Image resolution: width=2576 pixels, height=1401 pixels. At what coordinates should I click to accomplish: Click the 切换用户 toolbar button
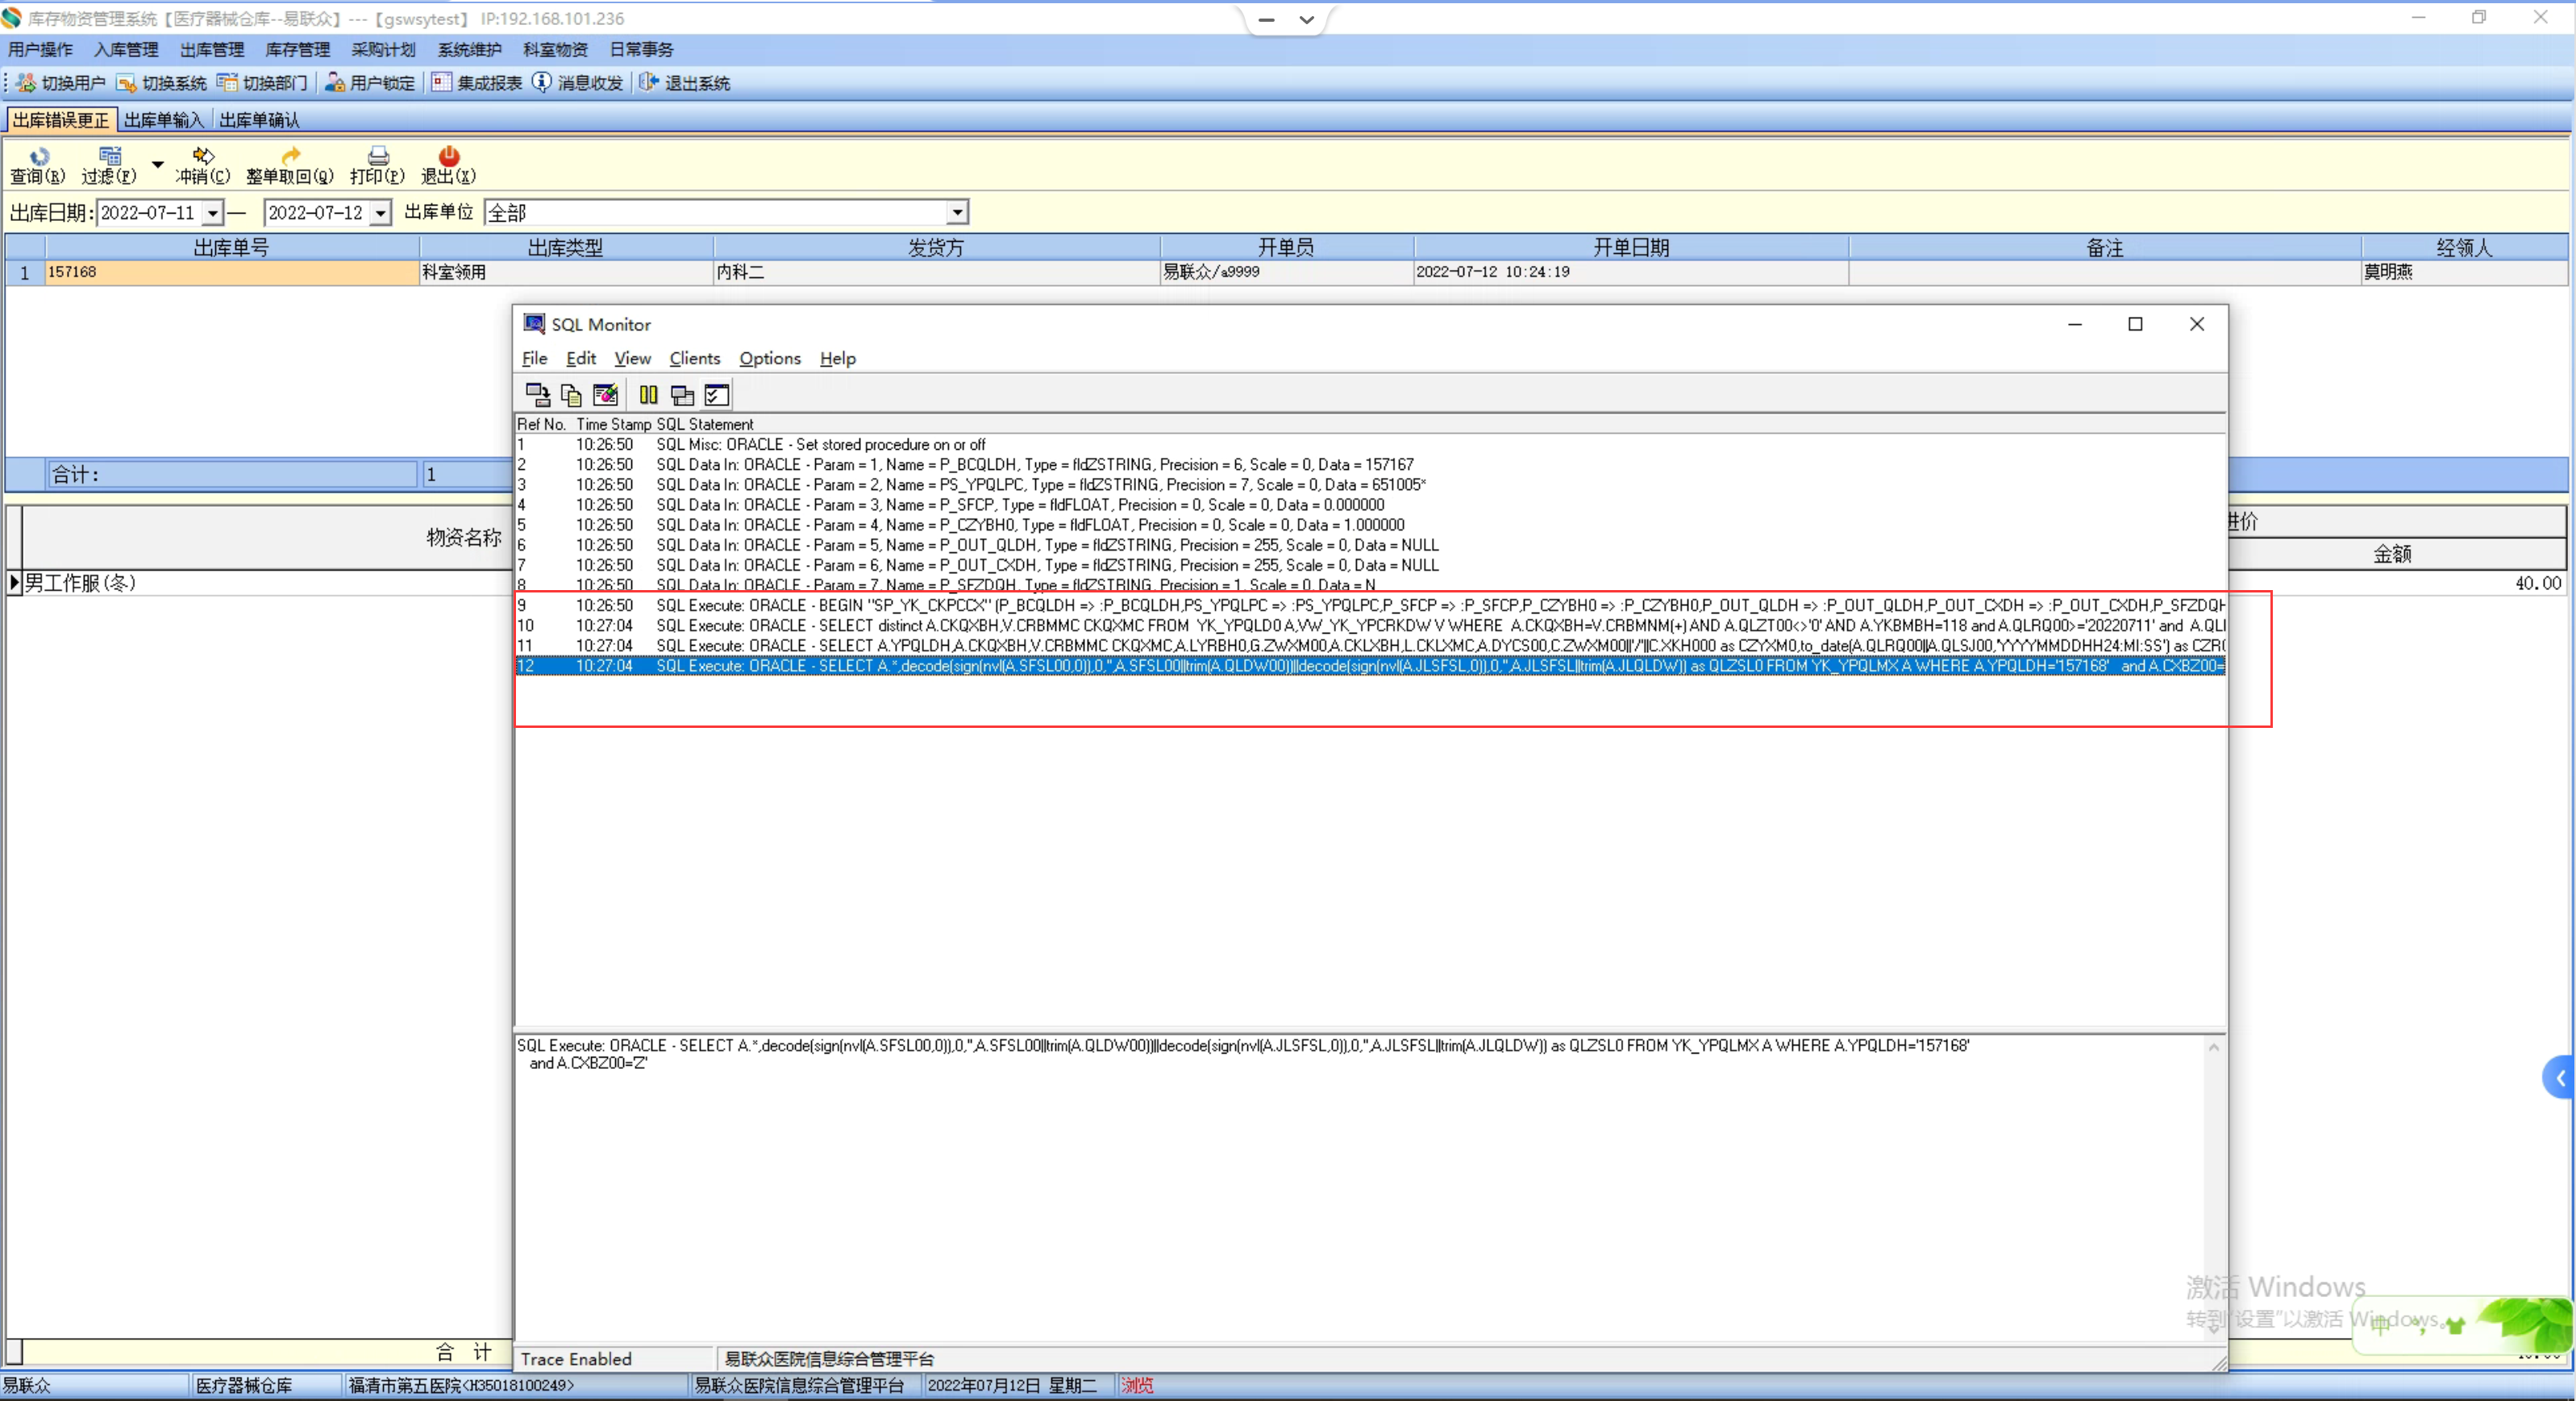[x=61, y=83]
